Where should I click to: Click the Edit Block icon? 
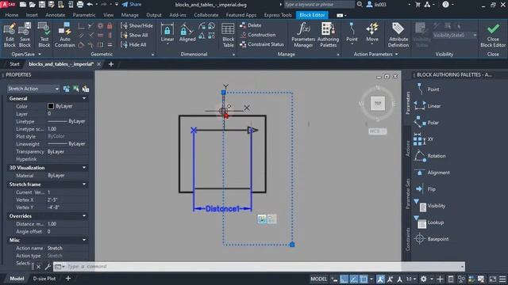[10, 35]
